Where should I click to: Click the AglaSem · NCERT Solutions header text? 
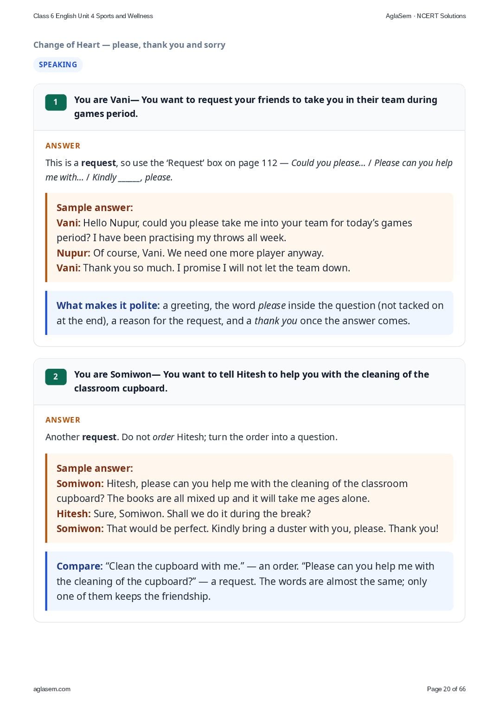(x=426, y=16)
